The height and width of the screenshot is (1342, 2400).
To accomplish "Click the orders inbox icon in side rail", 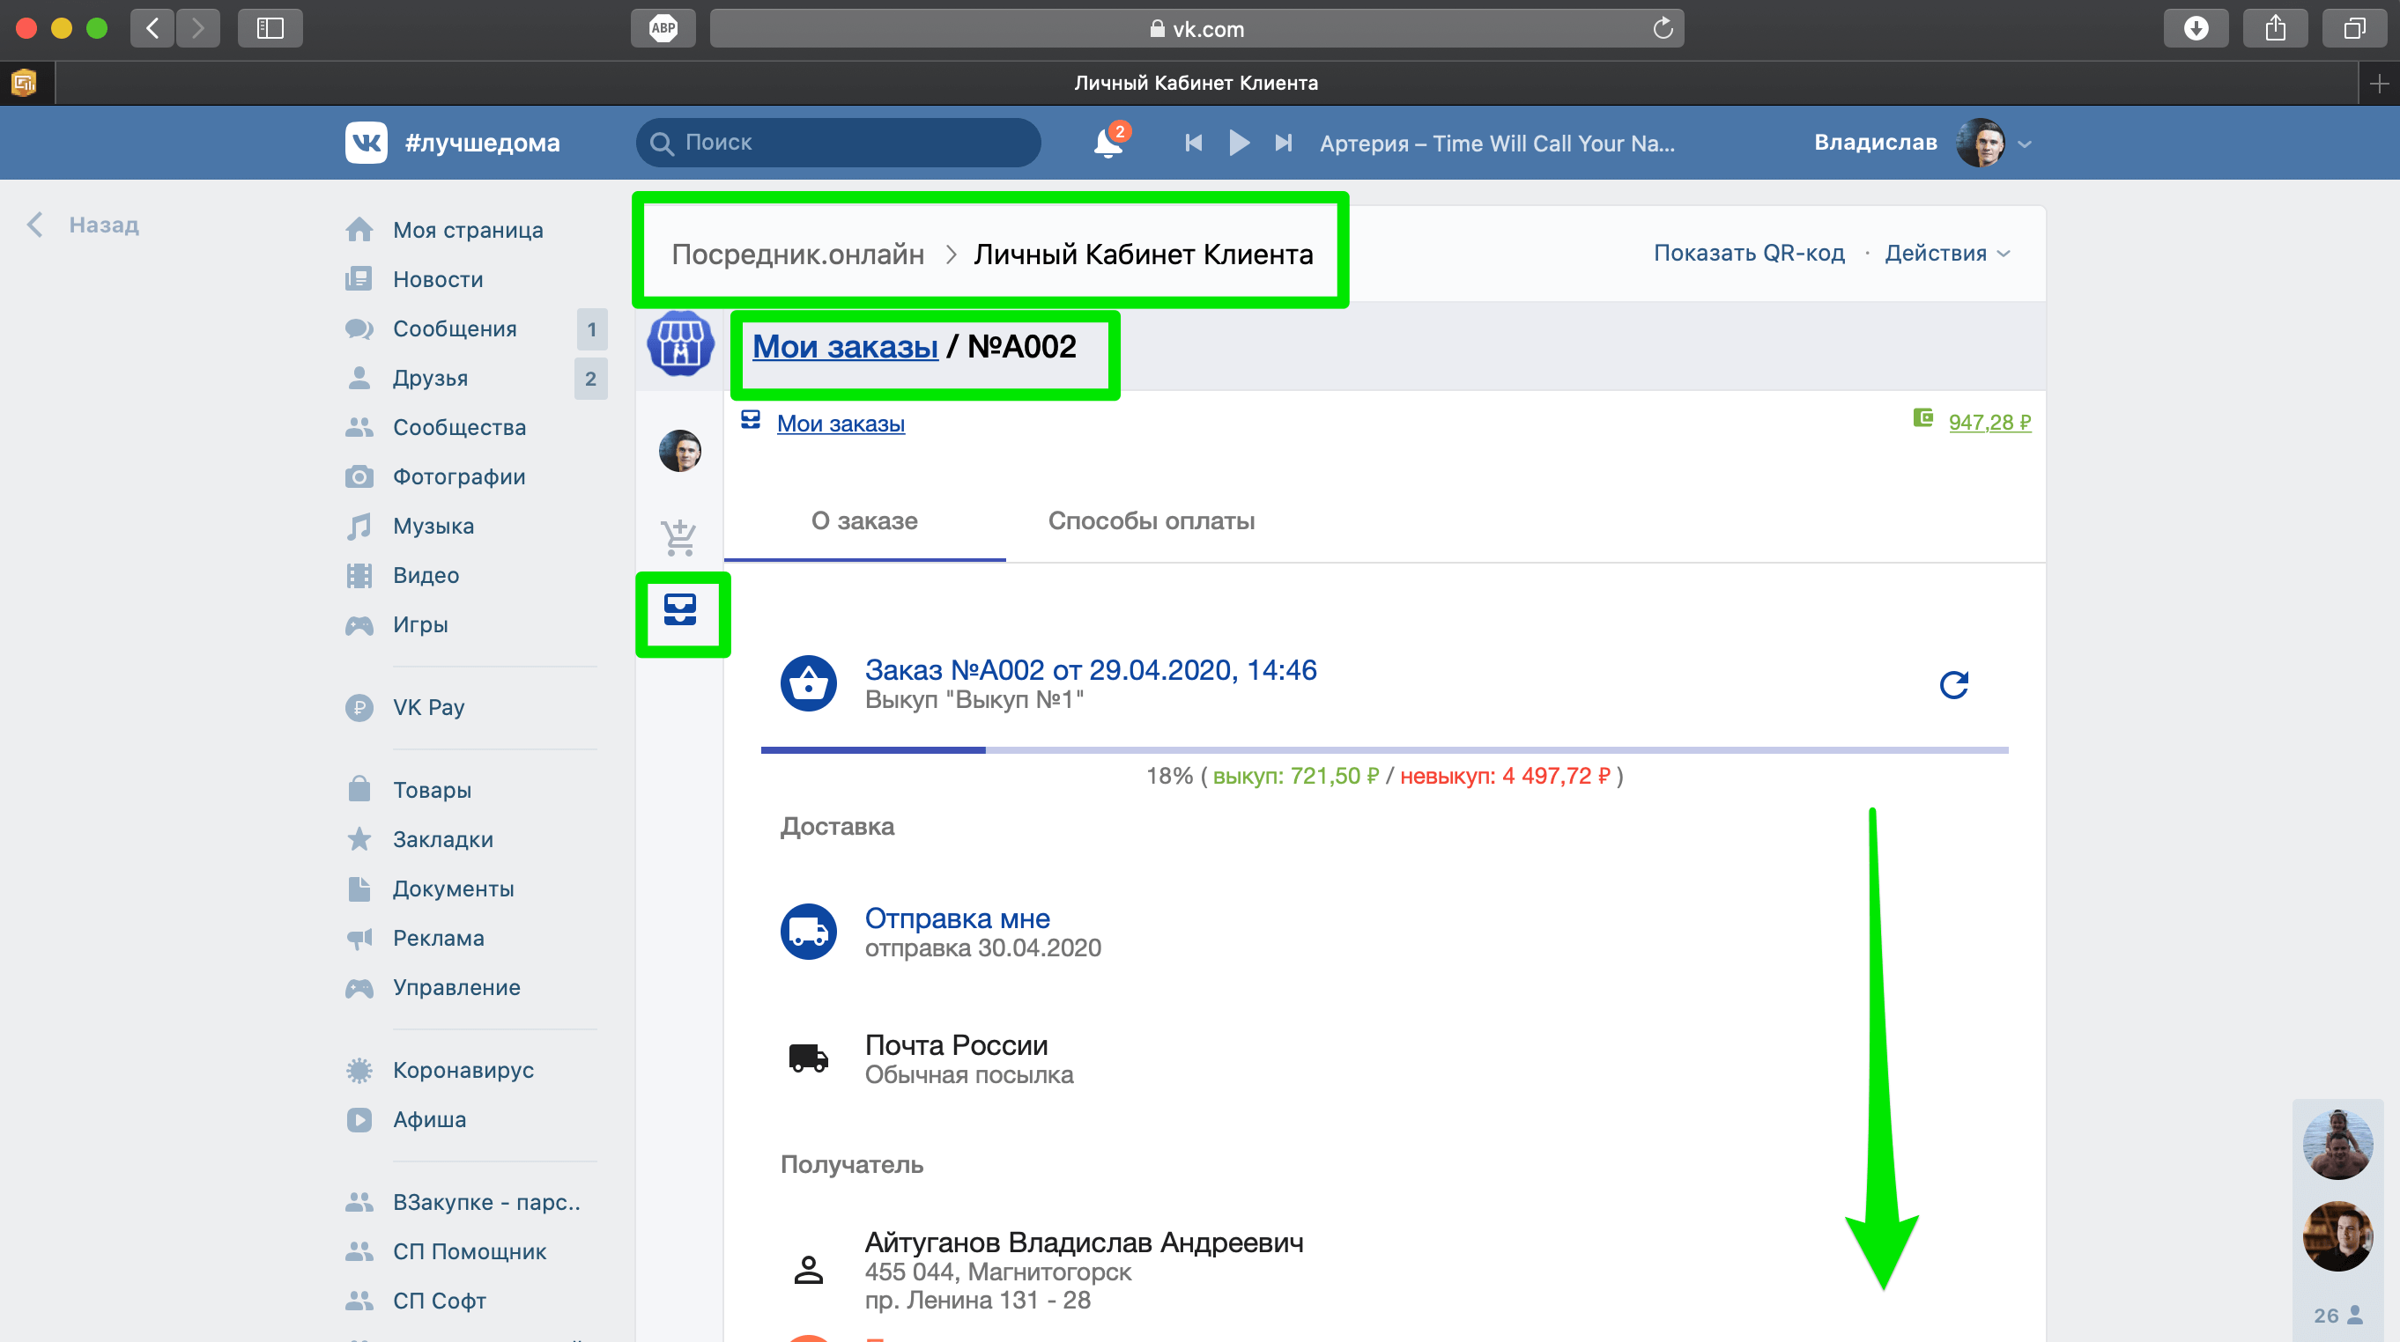I will click(x=680, y=611).
